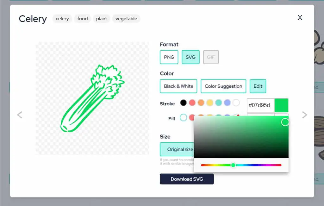
Task: Select SVG format
Action: click(190, 57)
